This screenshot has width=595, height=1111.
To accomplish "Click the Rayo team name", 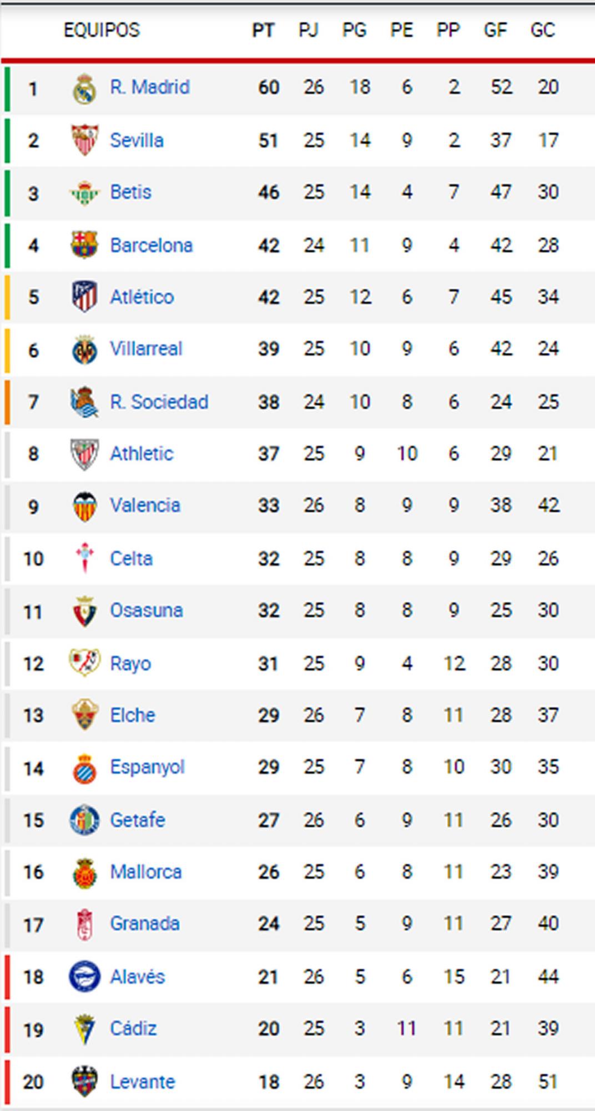I will [x=130, y=663].
